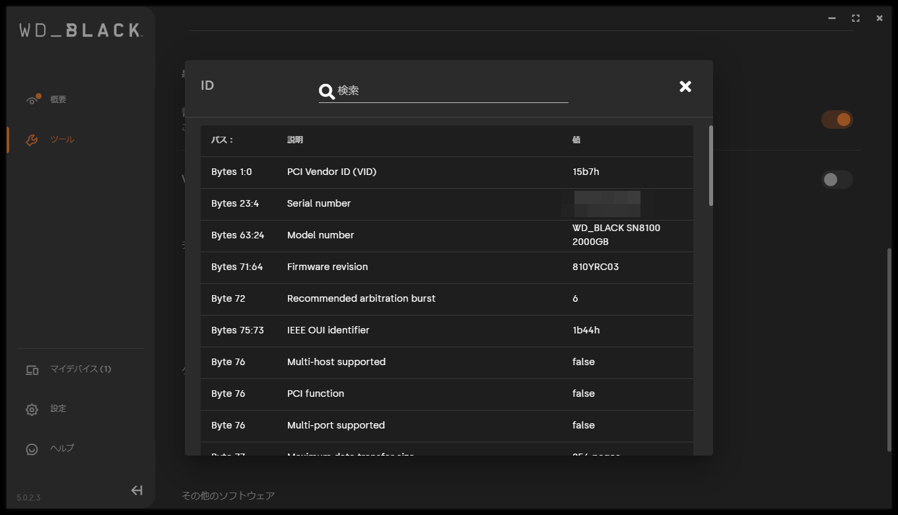
Task: Collapse sidebar with the arrow icon
Action: point(137,490)
